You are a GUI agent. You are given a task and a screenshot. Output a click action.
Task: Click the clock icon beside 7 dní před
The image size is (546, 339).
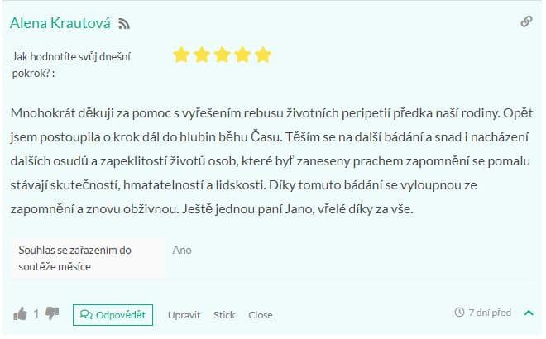[459, 313]
